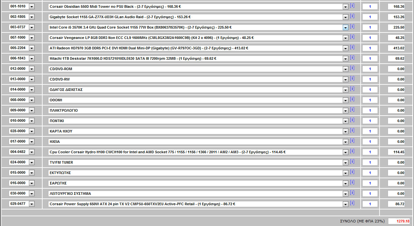Click price field showing 86.72
This screenshot has width=414, height=226.
point(396,204)
